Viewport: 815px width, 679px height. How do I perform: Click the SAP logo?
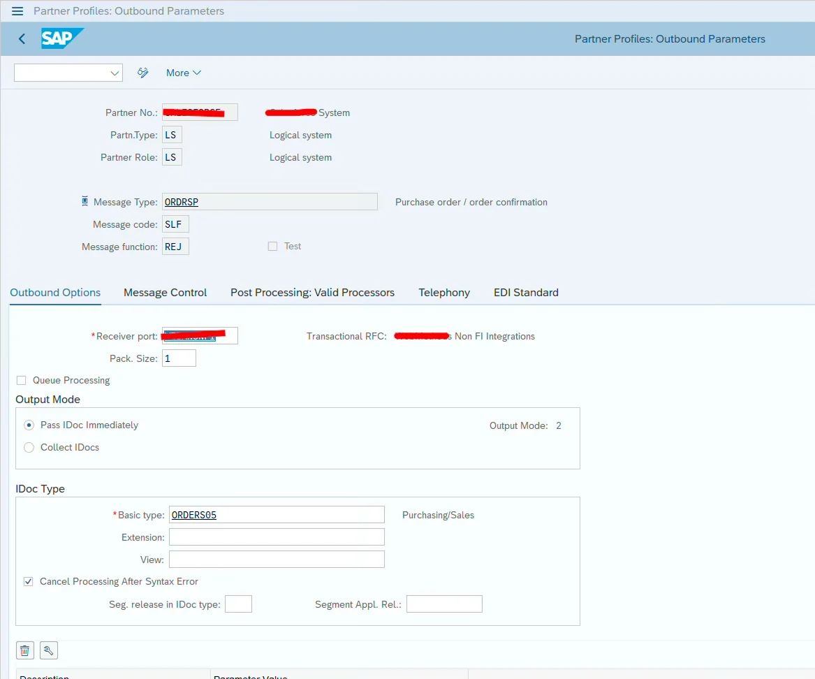tap(61, 38)
